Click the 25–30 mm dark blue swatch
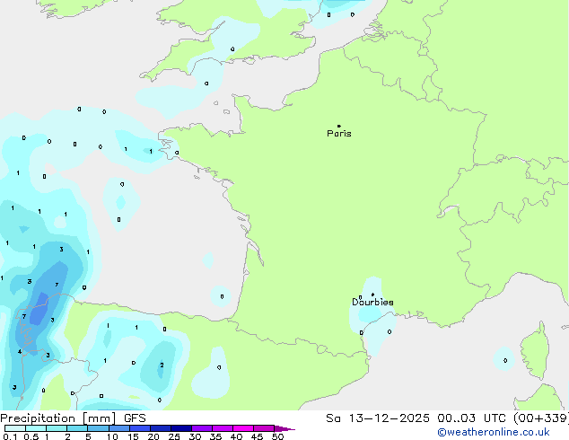 pyautogui.click(x=181, y=428)
